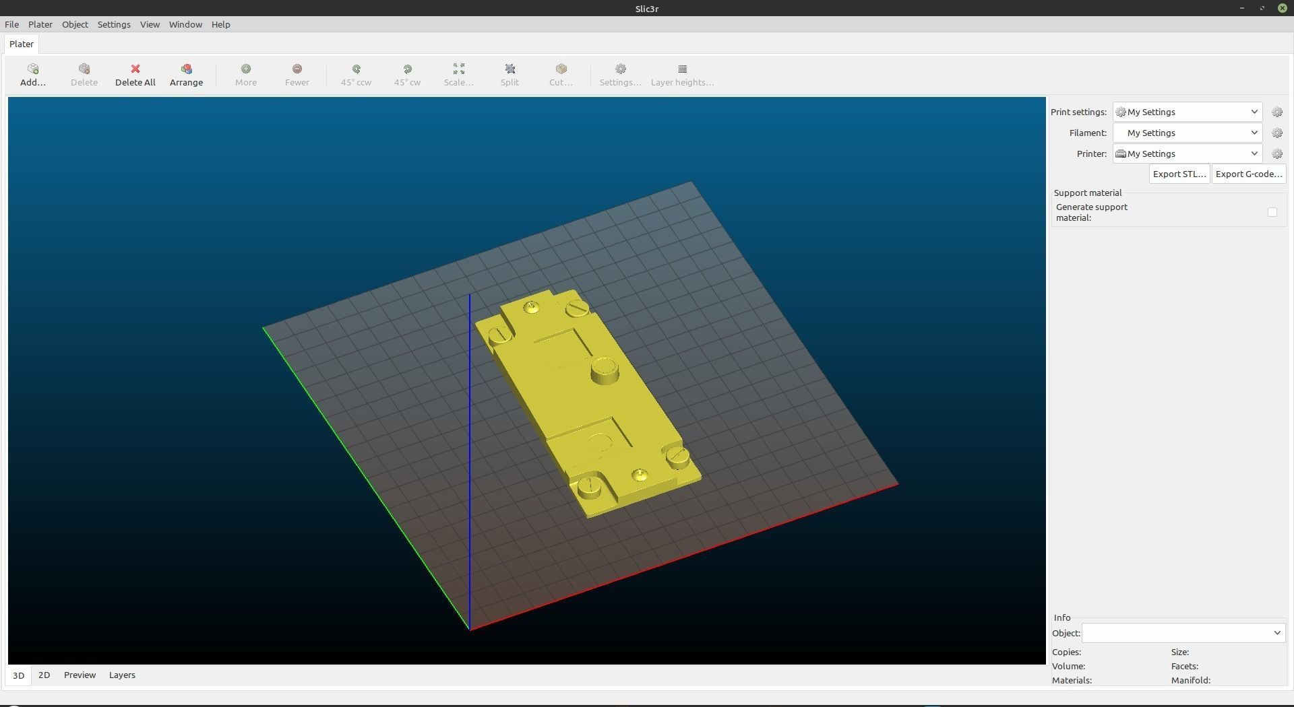Expand the Info Object dropdown
Viewport: 1294px width, 707px height.
1183,633
